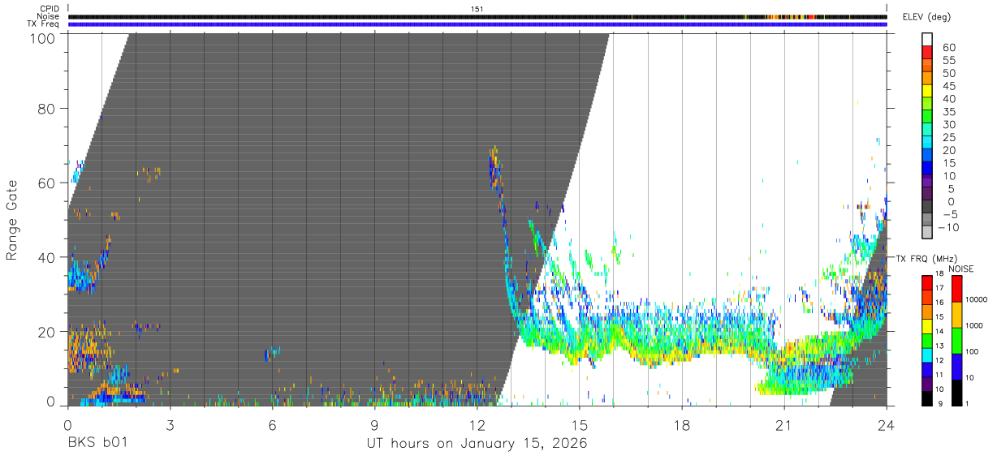Click the x-axis tick label 21

tap(784, 425)
